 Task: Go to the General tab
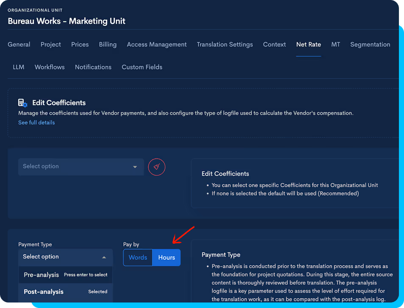19,44
